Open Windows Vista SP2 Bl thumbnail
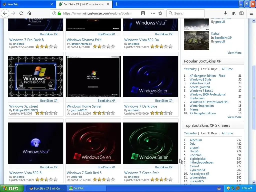The height and width of the screenshot is (192, 256). [36, 143]
